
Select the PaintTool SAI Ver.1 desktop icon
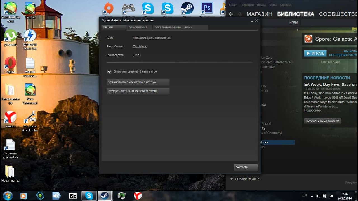[10, 13]
